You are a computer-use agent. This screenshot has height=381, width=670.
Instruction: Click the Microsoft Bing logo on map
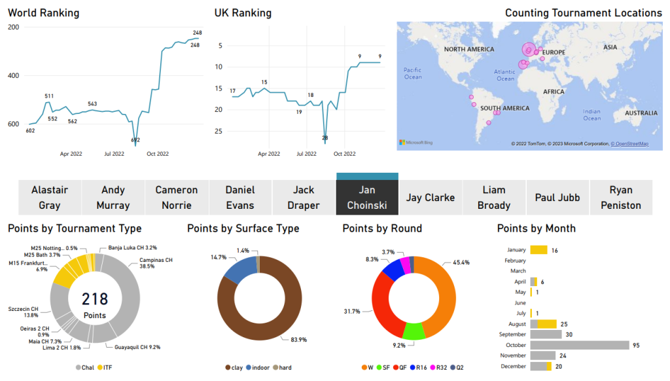[414, 142]
